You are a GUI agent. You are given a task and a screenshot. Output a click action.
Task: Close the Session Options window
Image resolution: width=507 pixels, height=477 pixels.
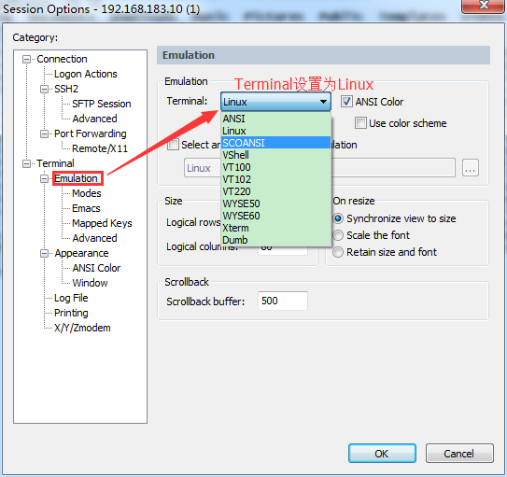click(483, 6)
